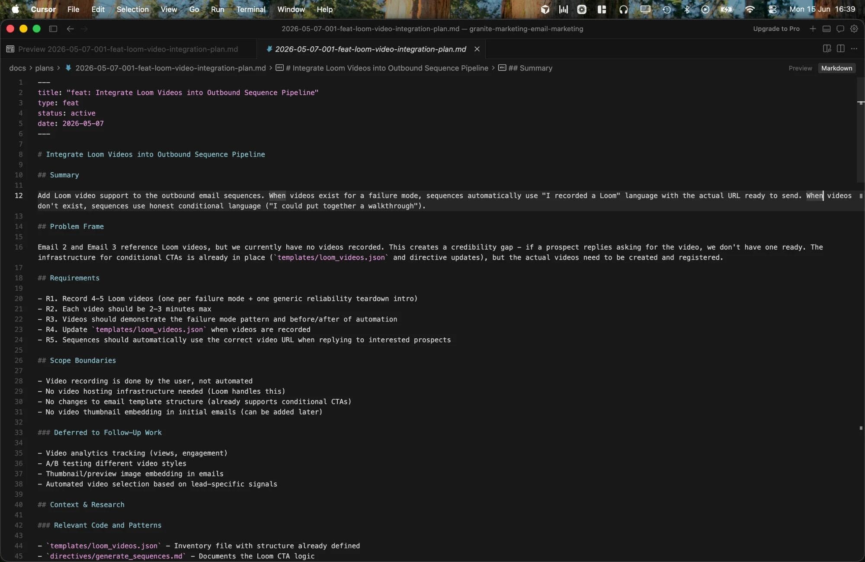865x562 pixels.
Task: Close the integration-plan.md editor tab
Action: 477,49
